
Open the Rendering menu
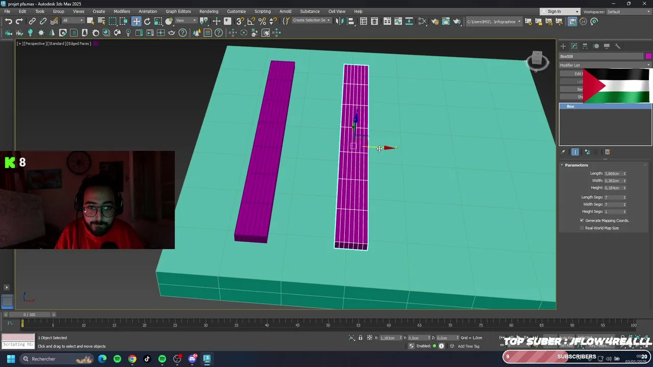coord(209,11)
